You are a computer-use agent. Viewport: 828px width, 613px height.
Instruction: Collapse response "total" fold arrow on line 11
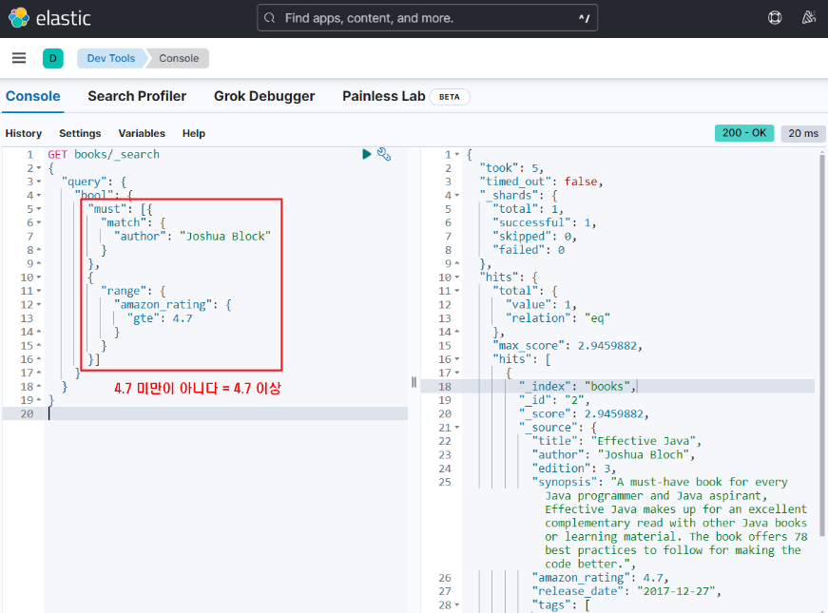click(457, 291)
